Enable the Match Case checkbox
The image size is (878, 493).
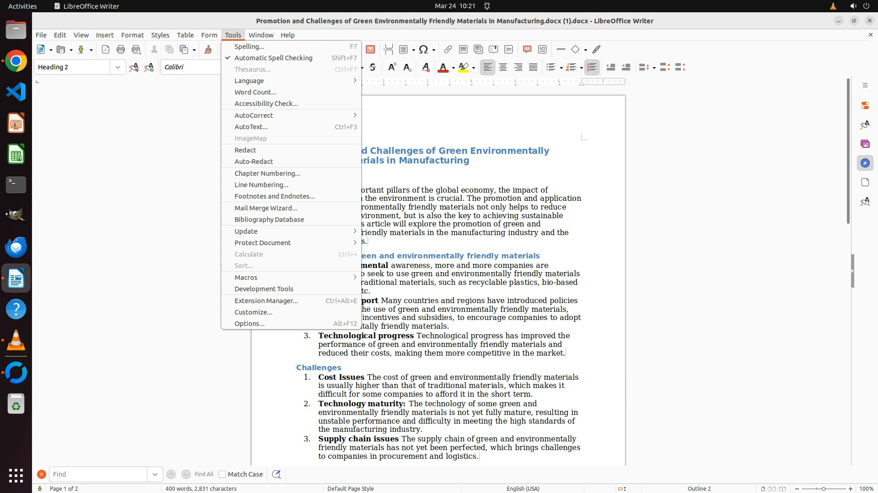coord(222,474)
